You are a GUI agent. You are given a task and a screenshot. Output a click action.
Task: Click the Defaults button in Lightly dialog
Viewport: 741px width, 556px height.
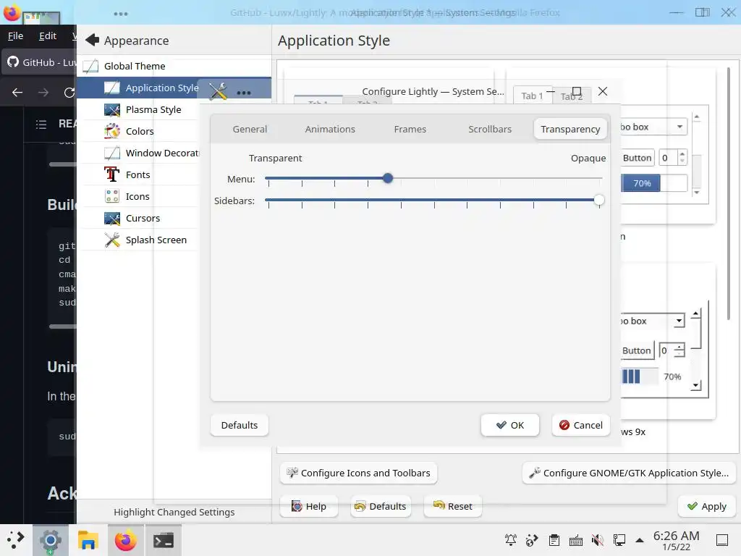point(239,425)
